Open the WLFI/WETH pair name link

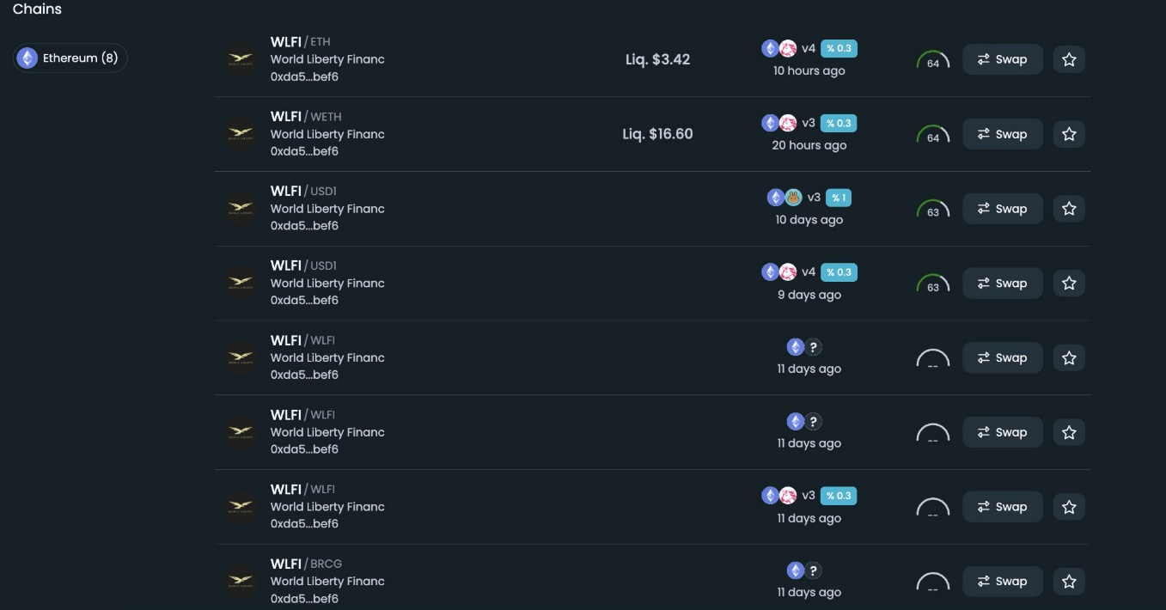coord(306,116)
